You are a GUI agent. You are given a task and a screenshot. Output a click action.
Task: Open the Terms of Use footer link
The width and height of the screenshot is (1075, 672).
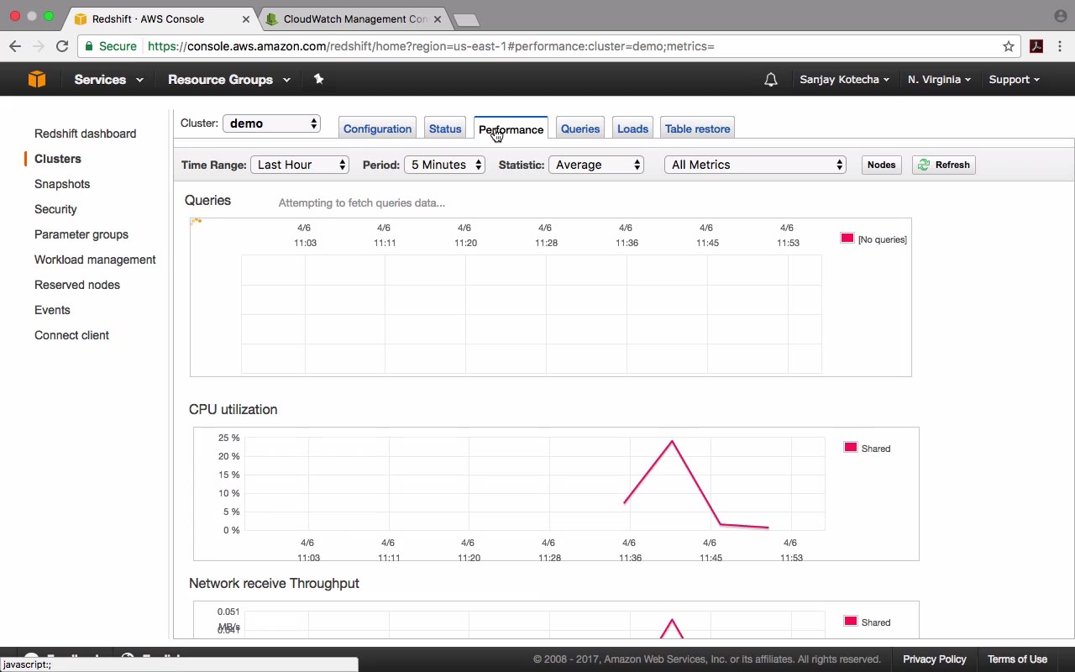coord(1017,659)
